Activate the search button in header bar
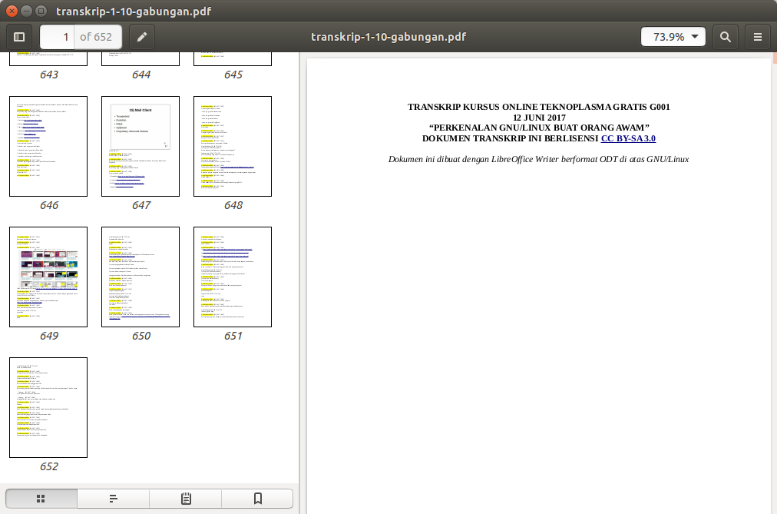This screenshot has height=514, width=777. coord(726,36)
